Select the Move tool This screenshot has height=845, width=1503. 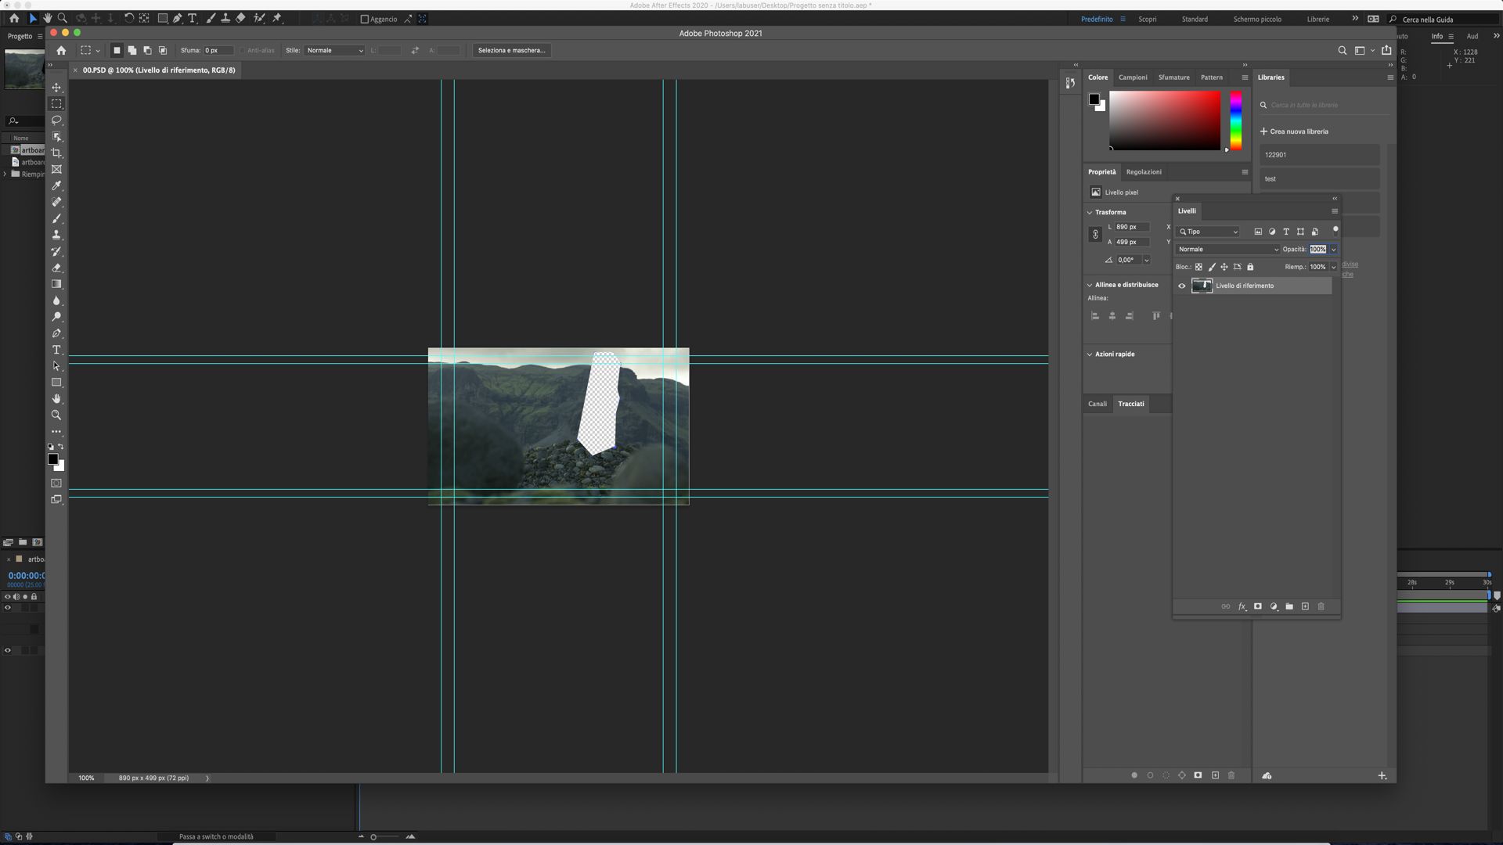56,88
